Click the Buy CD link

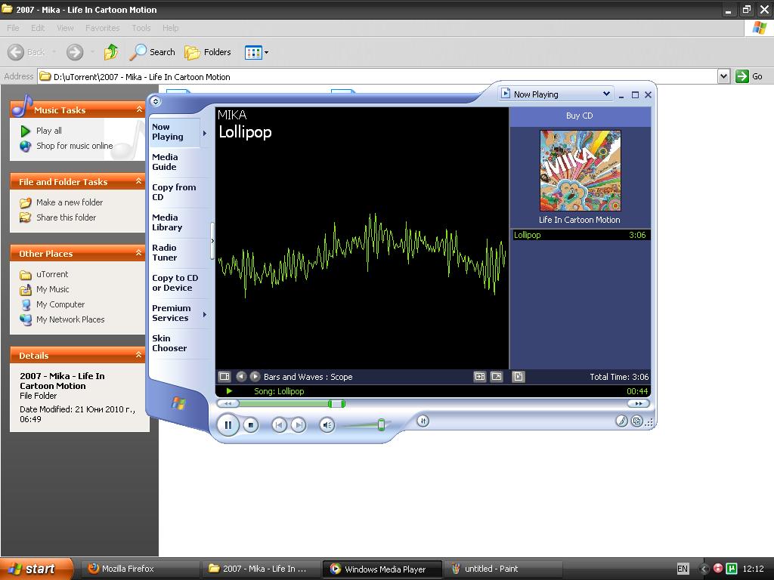579,116
